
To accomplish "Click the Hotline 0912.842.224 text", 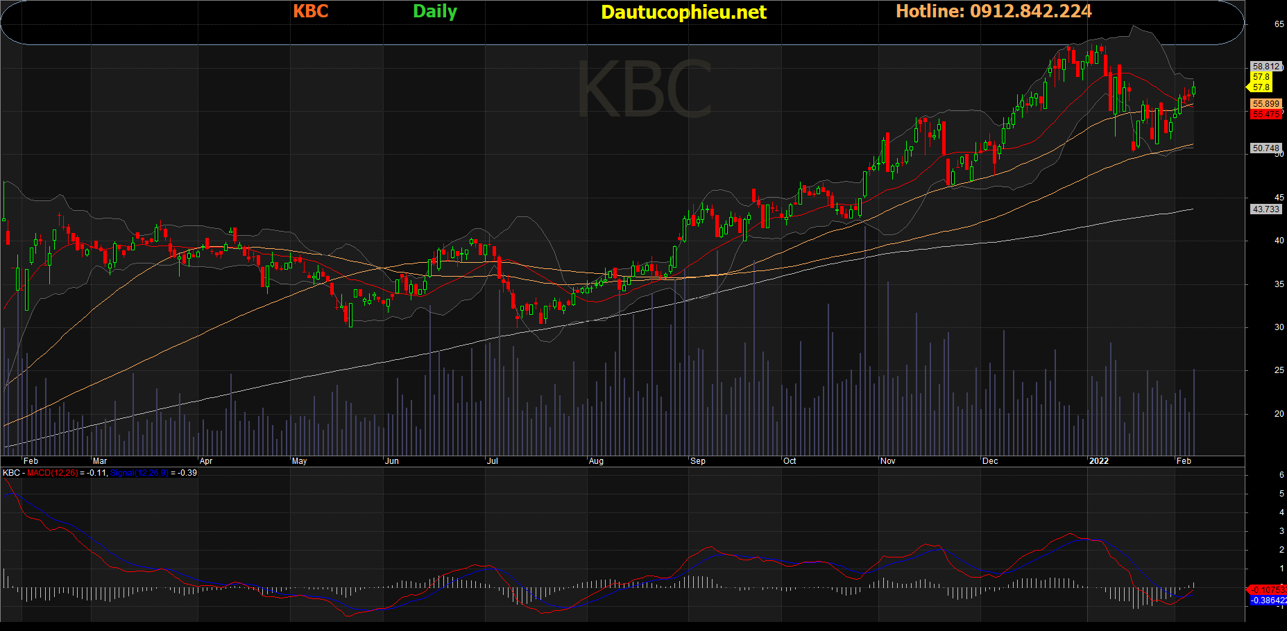I will point(993,11).
